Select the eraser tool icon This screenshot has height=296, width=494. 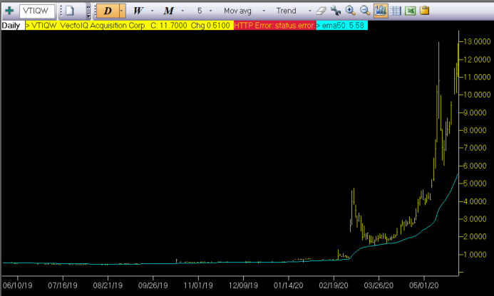click(x=321, y=11)
